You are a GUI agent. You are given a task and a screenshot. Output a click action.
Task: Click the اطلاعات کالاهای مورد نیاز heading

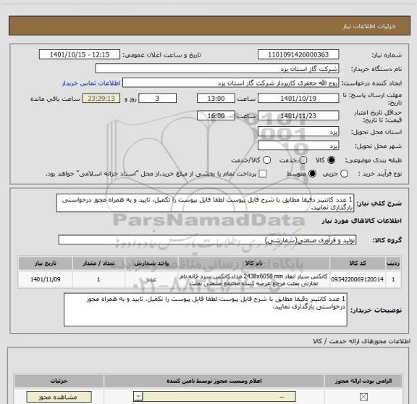(x=362, y=220)
